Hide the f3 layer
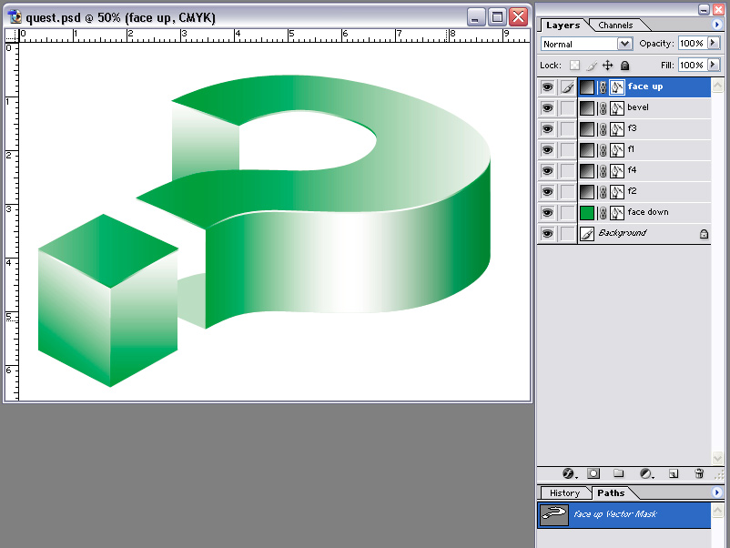Viewport: 730px width, 548px height. tap(548, 129)
